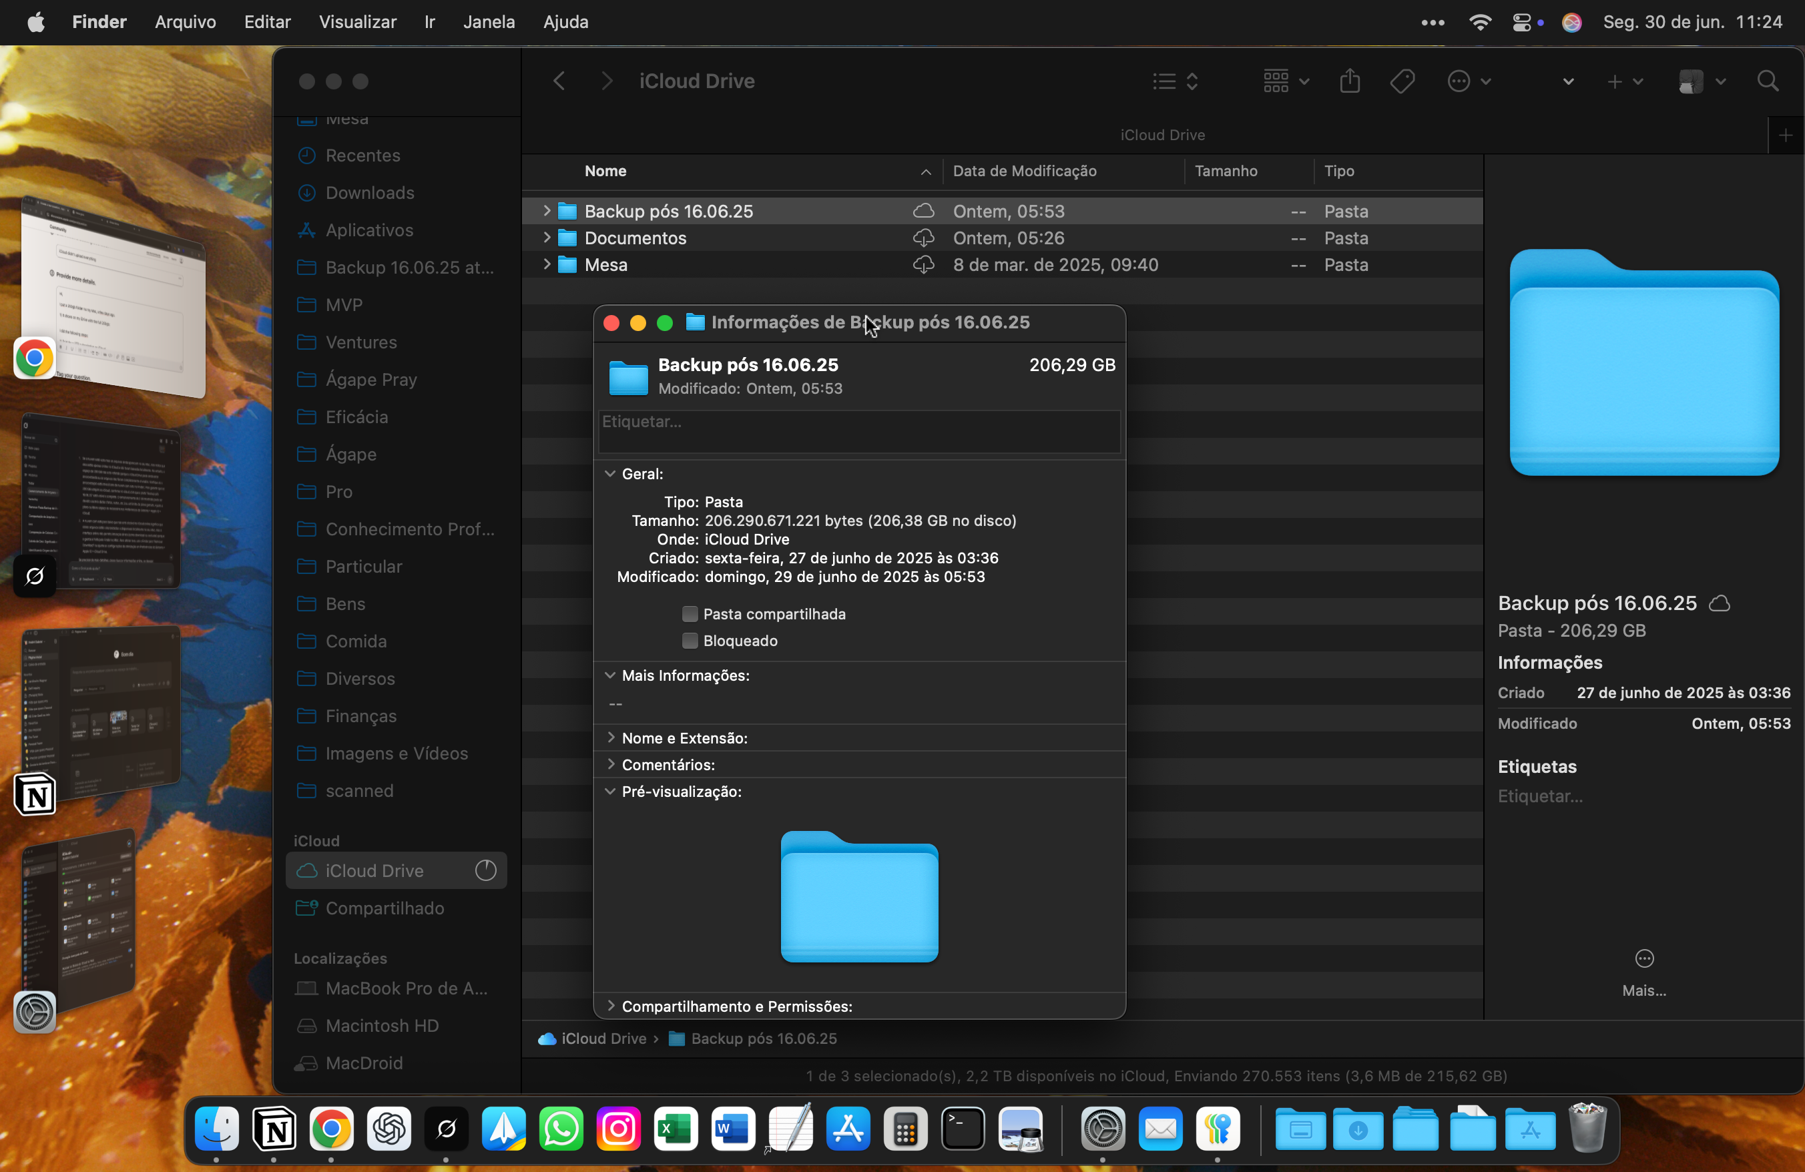The height and width of the screenshot is (1172, 1805).
Task: Click the Share icon in Finder toolbar
Action: (1349, 81)
